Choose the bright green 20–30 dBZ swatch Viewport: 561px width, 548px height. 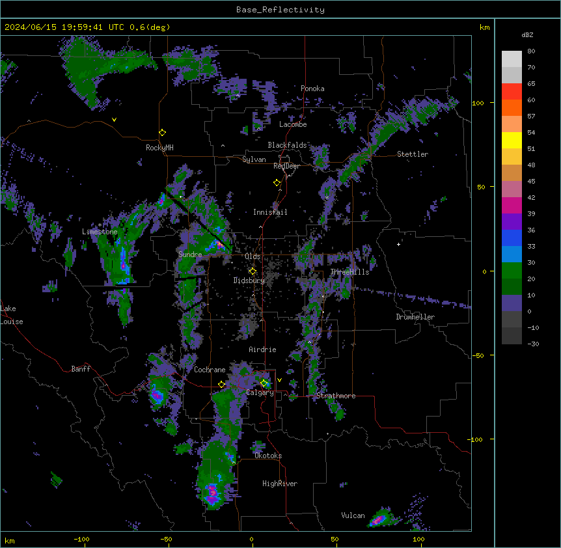click(512, 271)
